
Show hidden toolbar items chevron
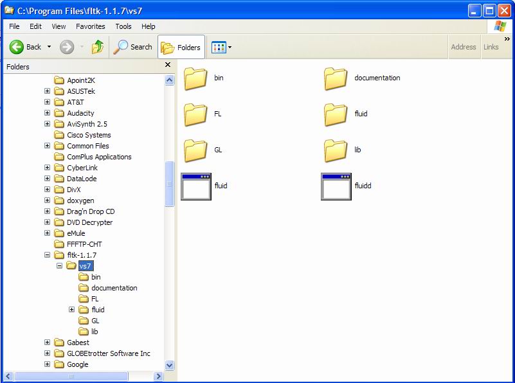507,39
